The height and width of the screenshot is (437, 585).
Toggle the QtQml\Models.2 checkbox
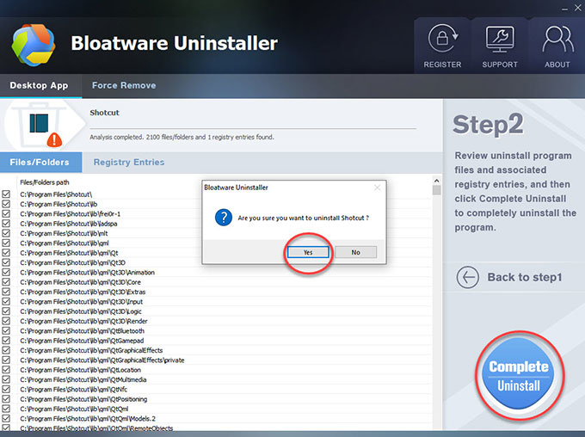point(6,418)
